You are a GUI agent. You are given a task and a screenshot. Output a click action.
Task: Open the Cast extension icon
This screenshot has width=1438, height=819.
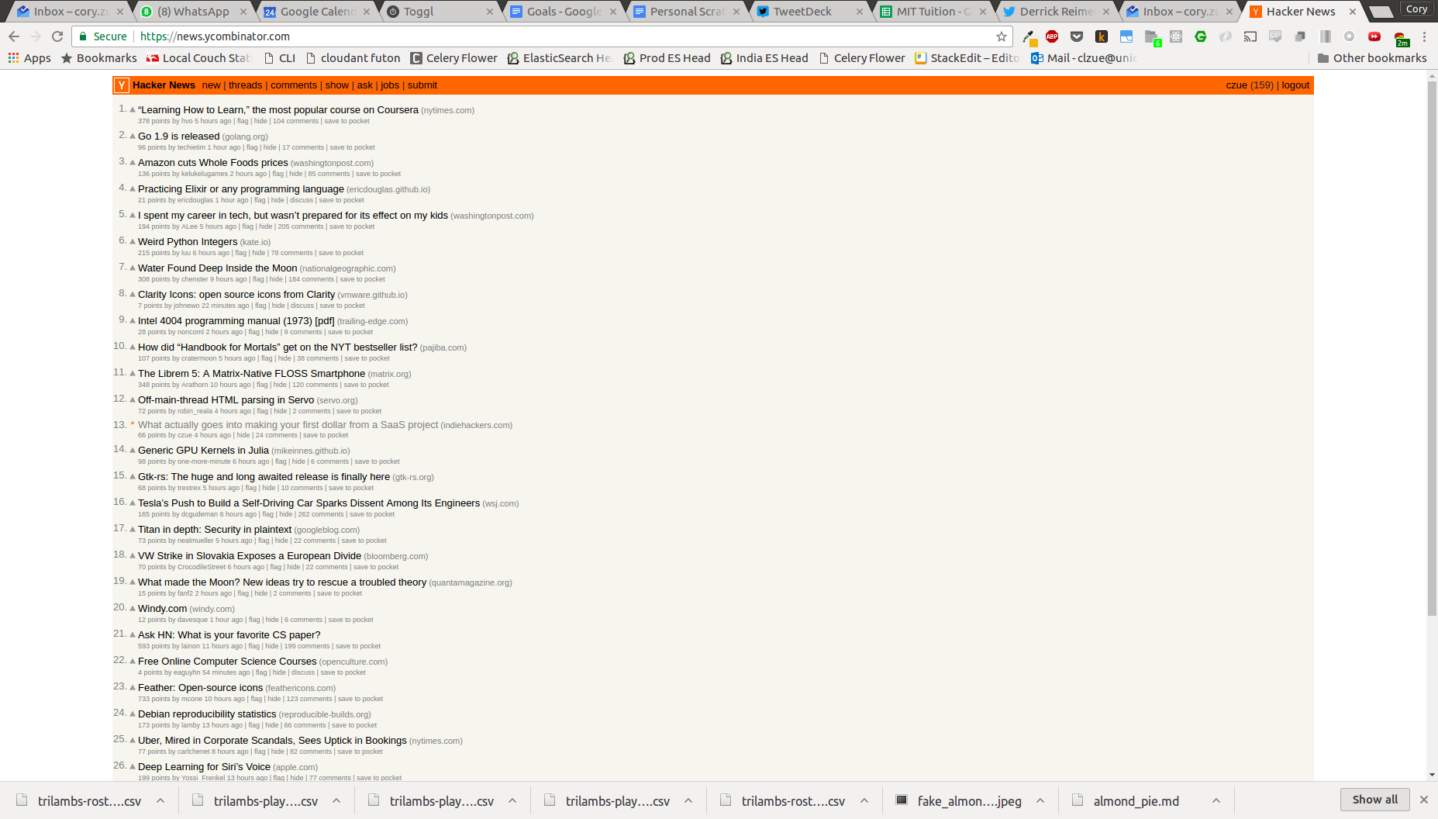tap(1250, 36)
